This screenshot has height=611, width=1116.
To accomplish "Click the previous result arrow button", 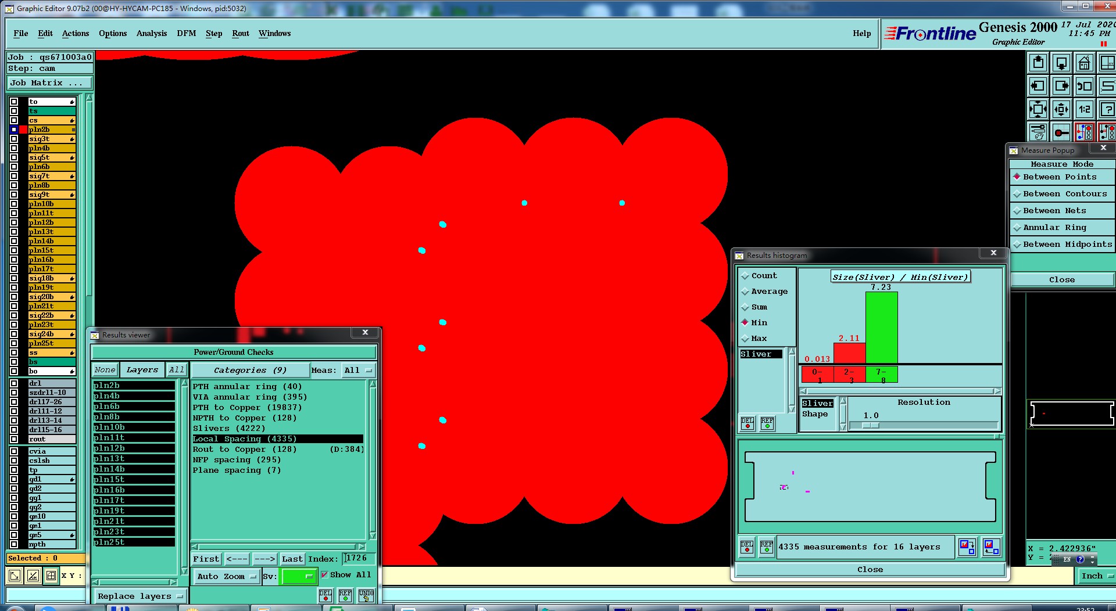I will pos(237,559).
